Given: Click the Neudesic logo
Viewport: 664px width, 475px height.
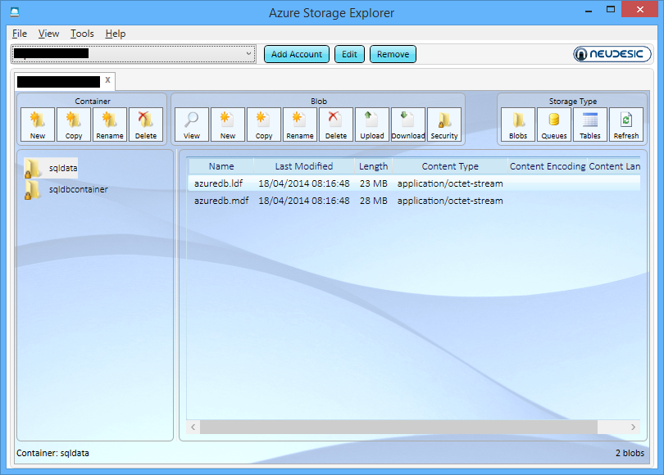Looking at the screenshot, I should [612, 54].
